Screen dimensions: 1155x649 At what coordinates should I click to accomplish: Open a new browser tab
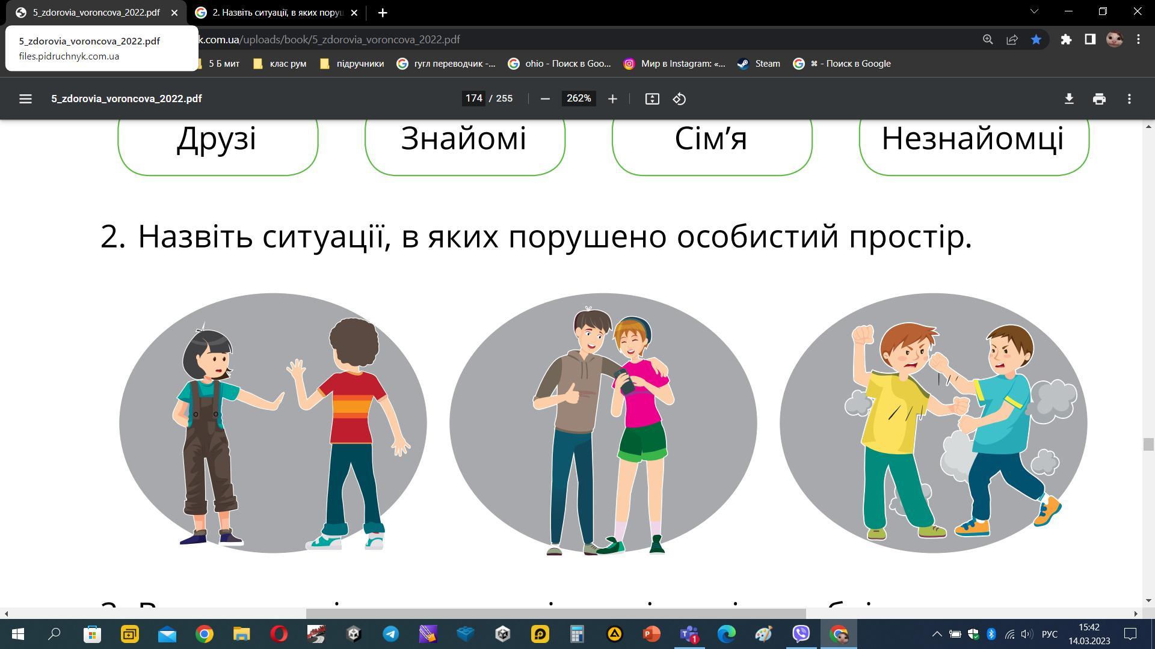point(383,13)
